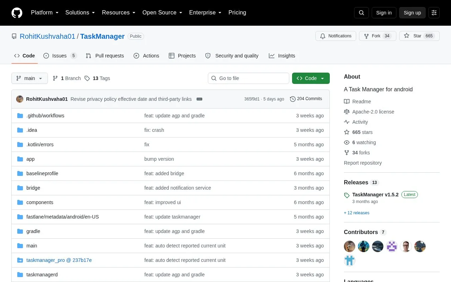This screenshot has width=451, height=282.
Task: Open the first contributor avatar
Action: 350,246
